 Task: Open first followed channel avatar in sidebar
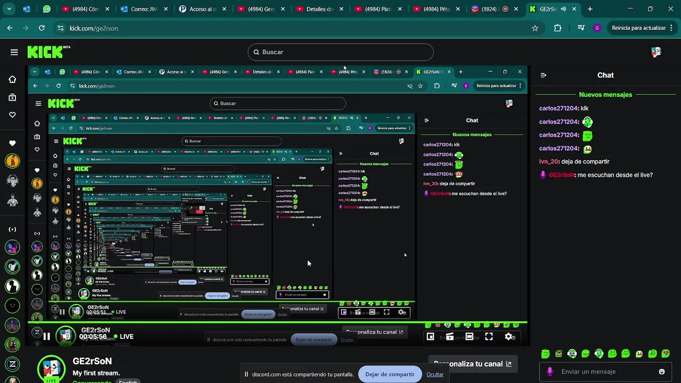coord(12,161)
